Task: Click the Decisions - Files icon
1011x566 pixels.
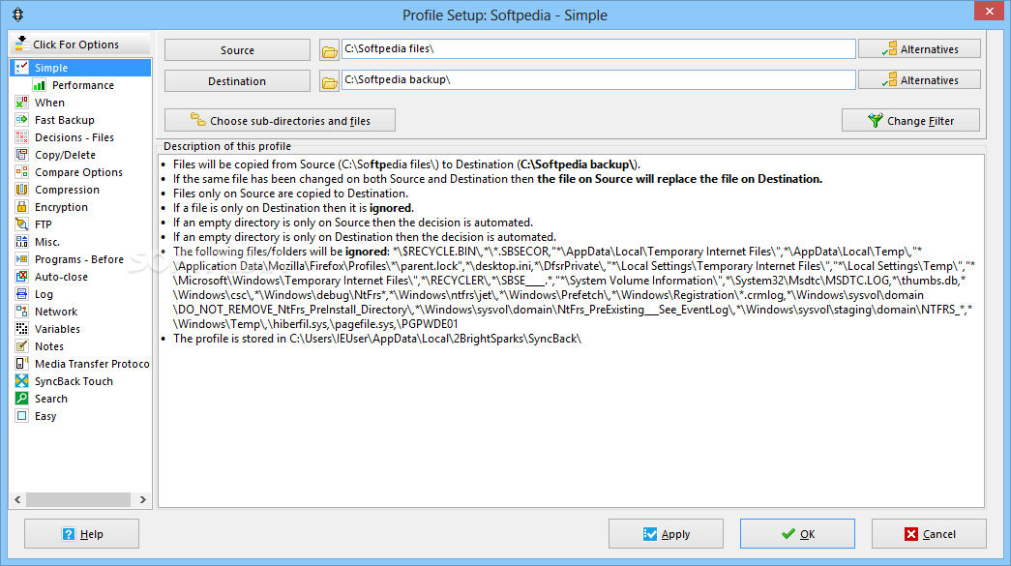Action: tap(22, 136)
